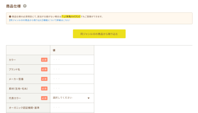Click the 代表カラー row label
The height and width of the screenshot is (113, 198).
(x=15, y=98)
